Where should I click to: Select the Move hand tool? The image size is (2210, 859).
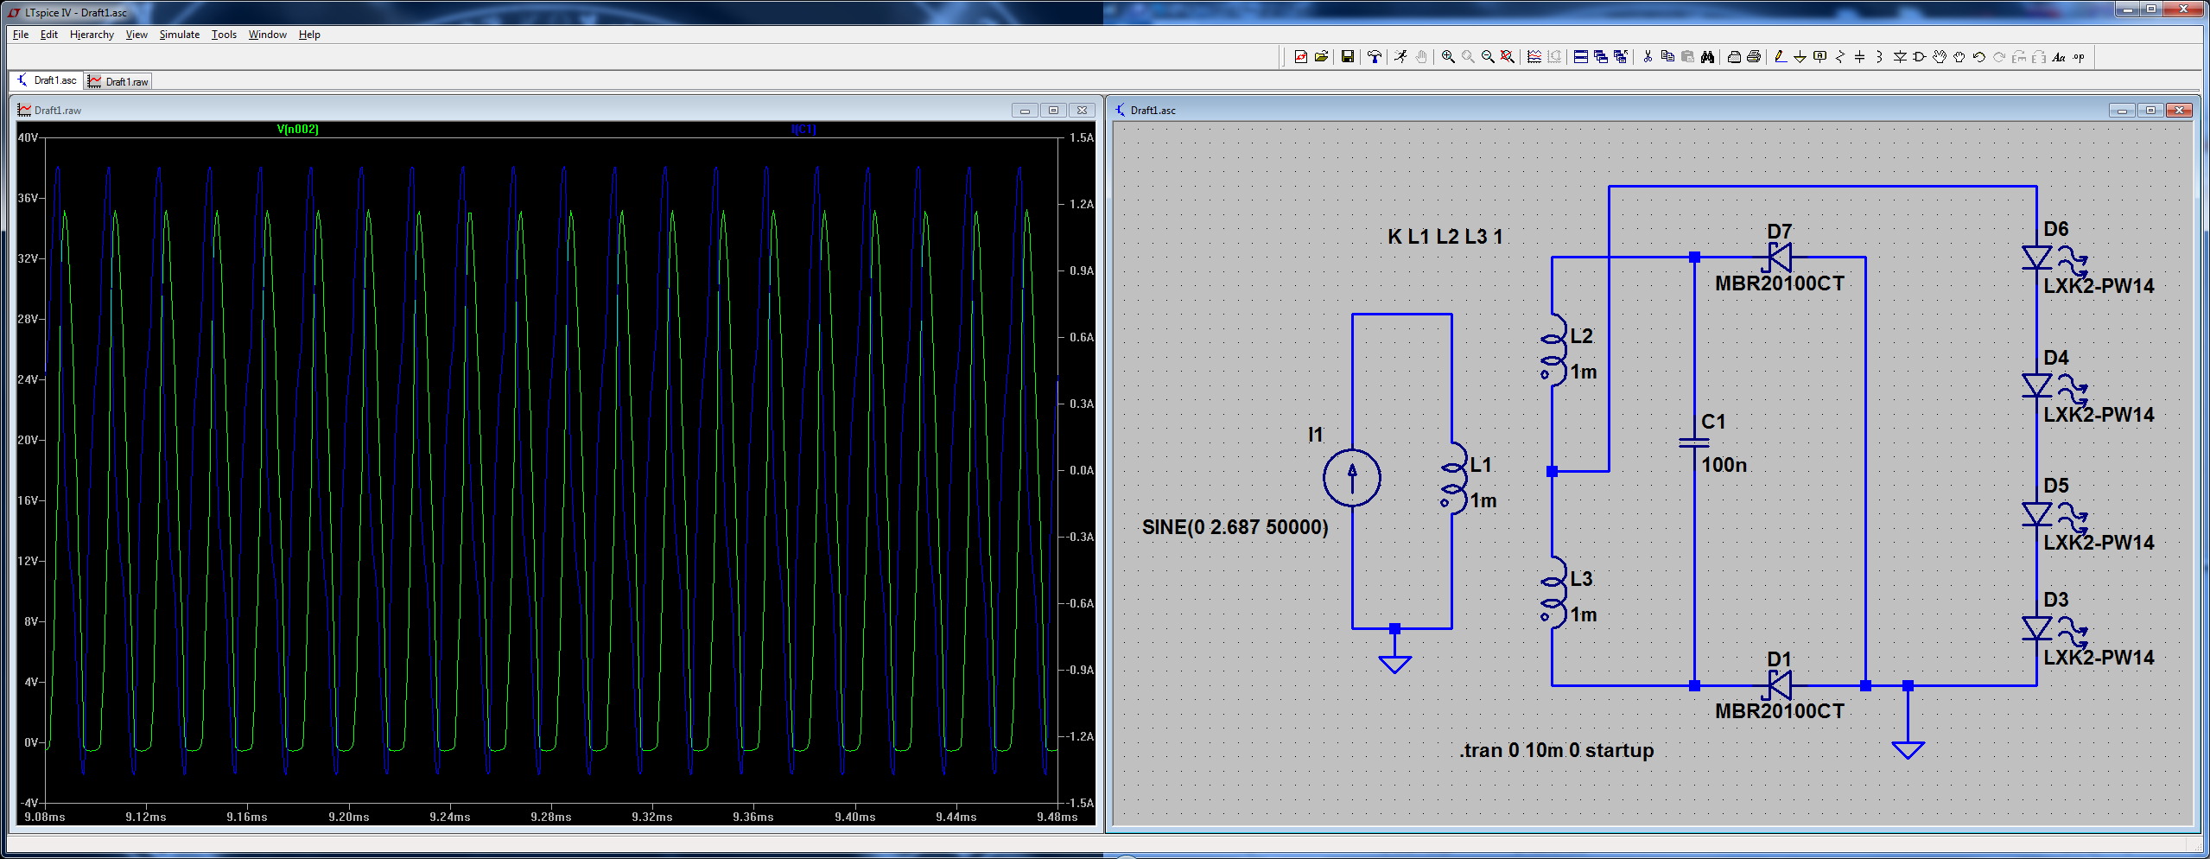pyautogui.click(x=1940, y=57)
